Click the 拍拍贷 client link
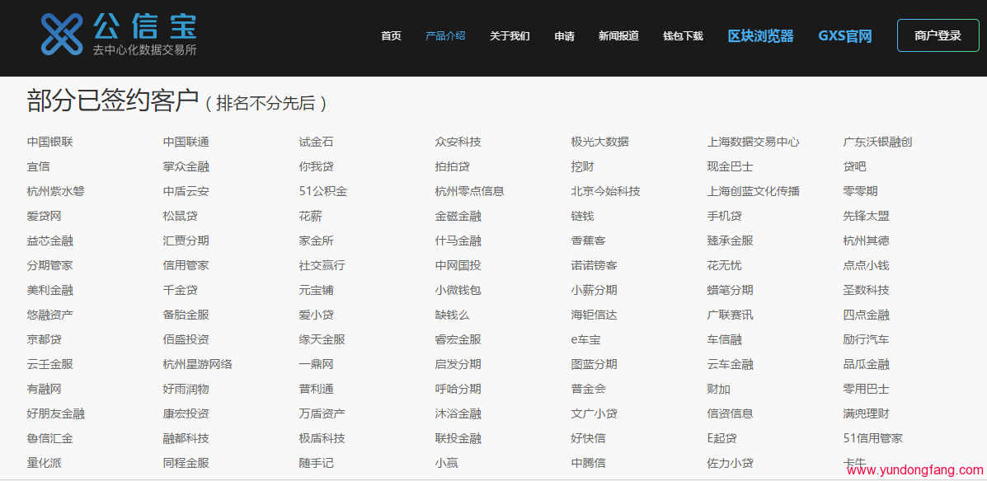The image size is (987, 481). point(454,166)
